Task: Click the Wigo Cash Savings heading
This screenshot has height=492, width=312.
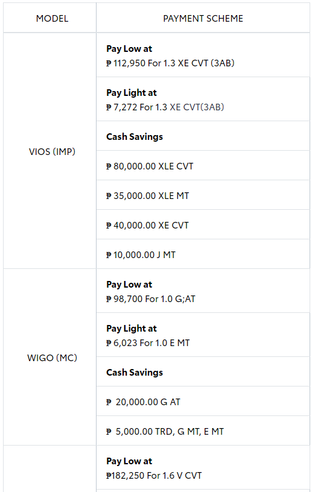Action: tap(135, 372)
